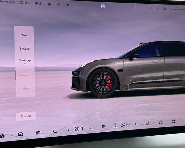This screenshot has height=148, width=185.
Task: Raise passenger temperature above 24.0
Action: tap(135, 124)
